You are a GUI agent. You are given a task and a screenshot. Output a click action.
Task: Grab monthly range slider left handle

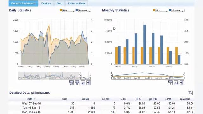point(112,75)
